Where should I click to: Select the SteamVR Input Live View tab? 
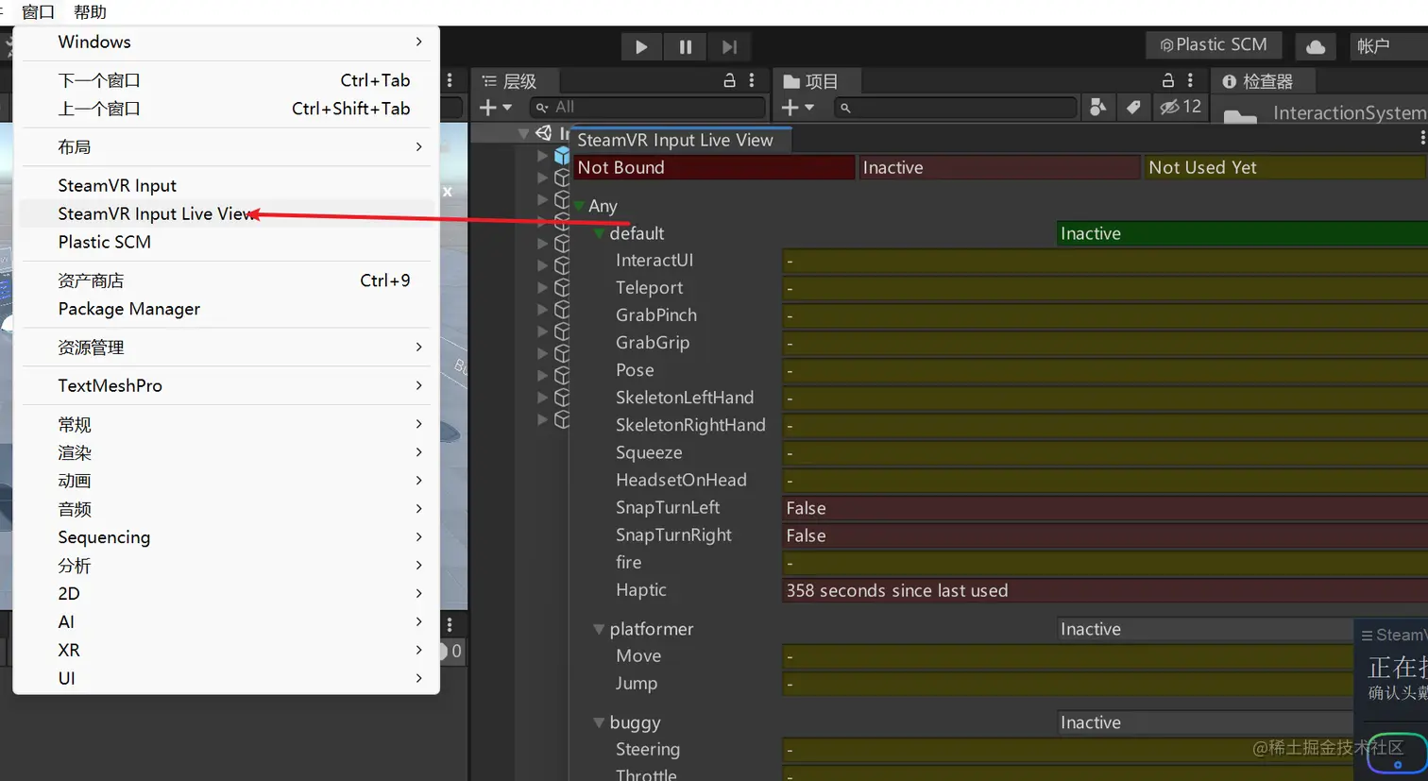(682, 140)
